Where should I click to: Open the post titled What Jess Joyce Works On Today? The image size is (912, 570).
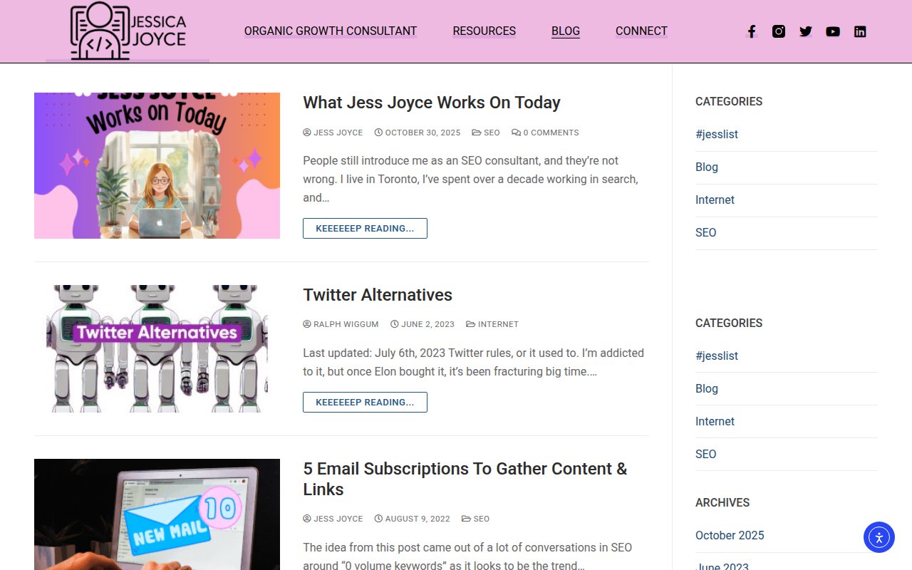[432, 103]
